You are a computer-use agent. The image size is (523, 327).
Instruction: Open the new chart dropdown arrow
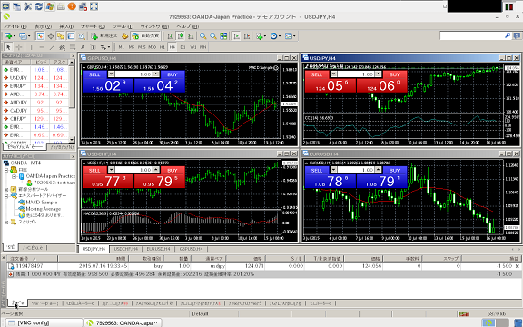[x=14, y=36]
